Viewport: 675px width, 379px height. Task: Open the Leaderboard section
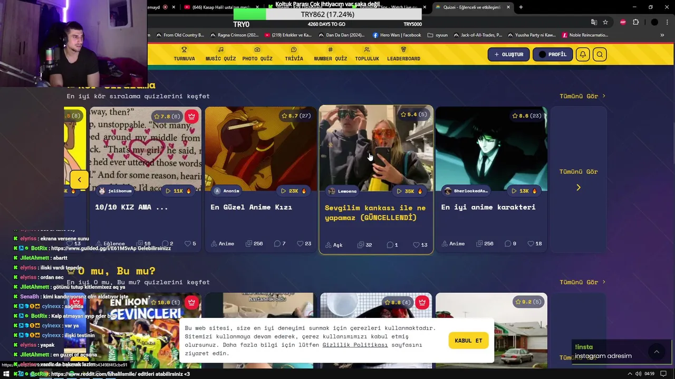[x=403, y=54]
